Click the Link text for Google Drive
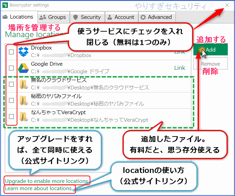 180,68
